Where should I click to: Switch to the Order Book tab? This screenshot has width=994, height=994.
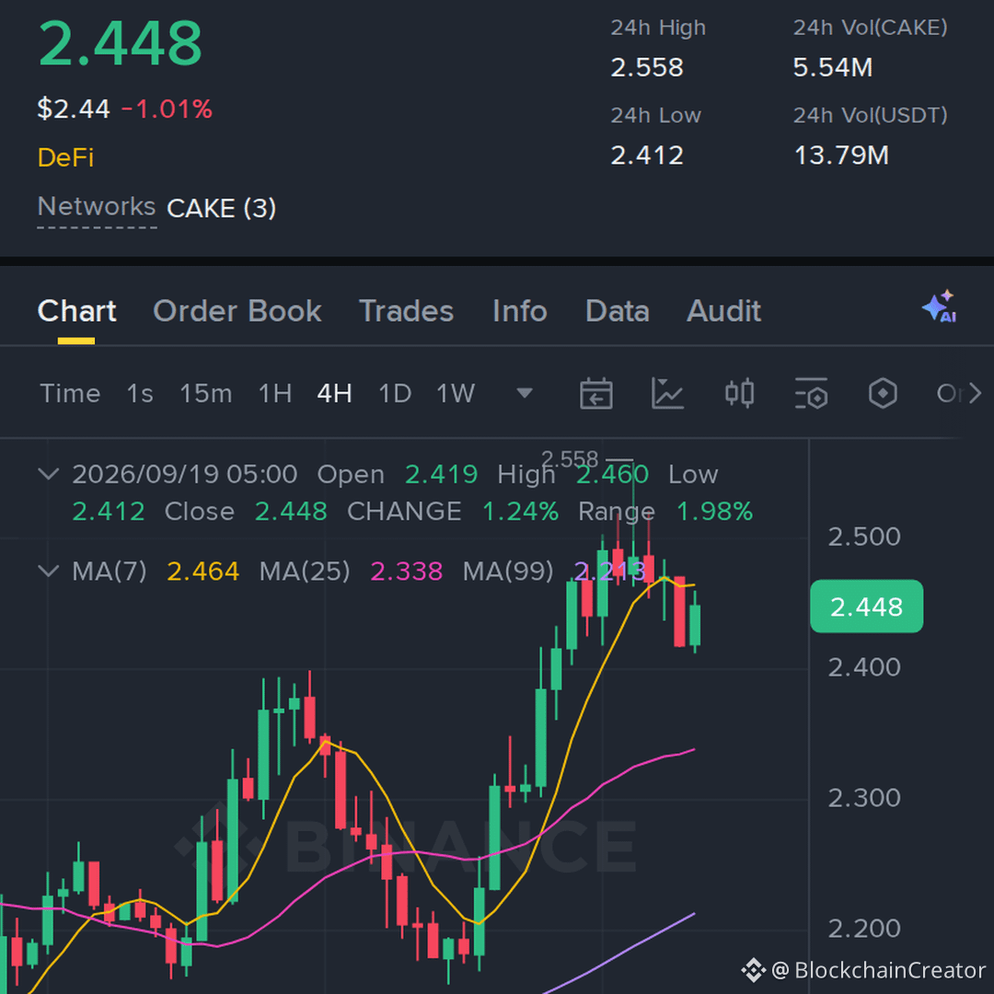coord(237,311)
